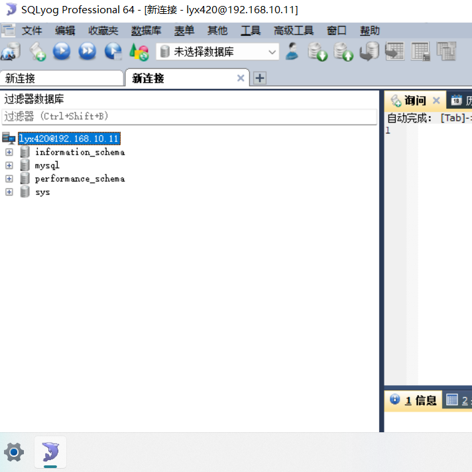The image size is (472, 472).
Task: Select the information_schema database name
Action: point(80,152)
